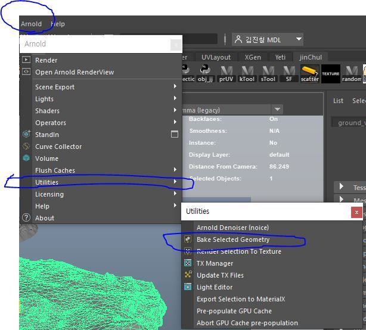Switch to the UVLayout shelf tab

[x=216, y=57]
